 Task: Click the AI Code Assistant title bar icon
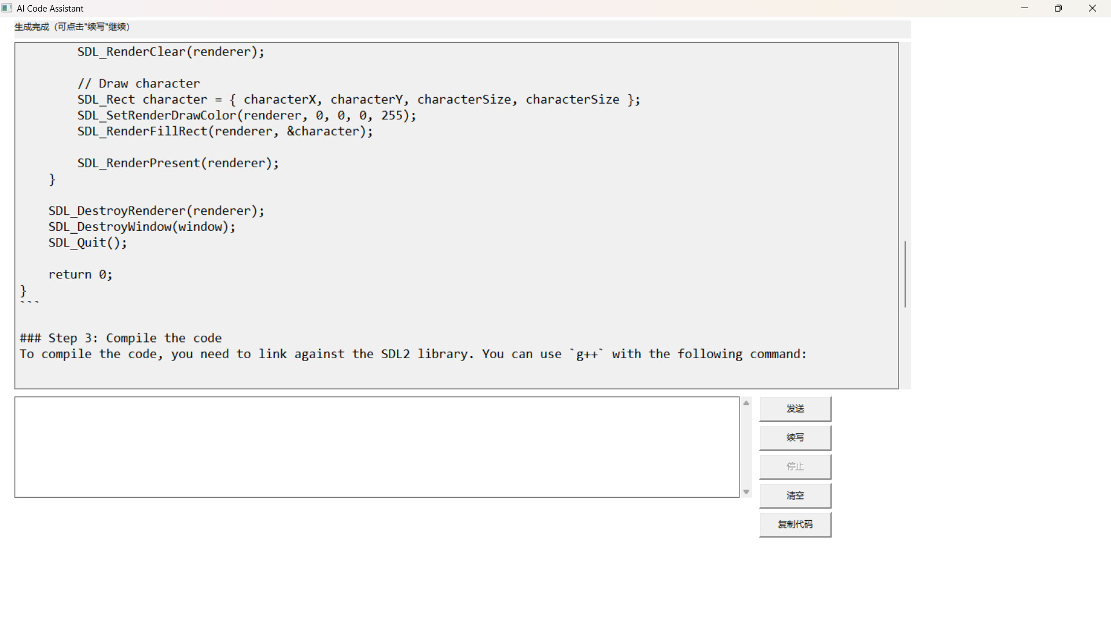(6, 8)
